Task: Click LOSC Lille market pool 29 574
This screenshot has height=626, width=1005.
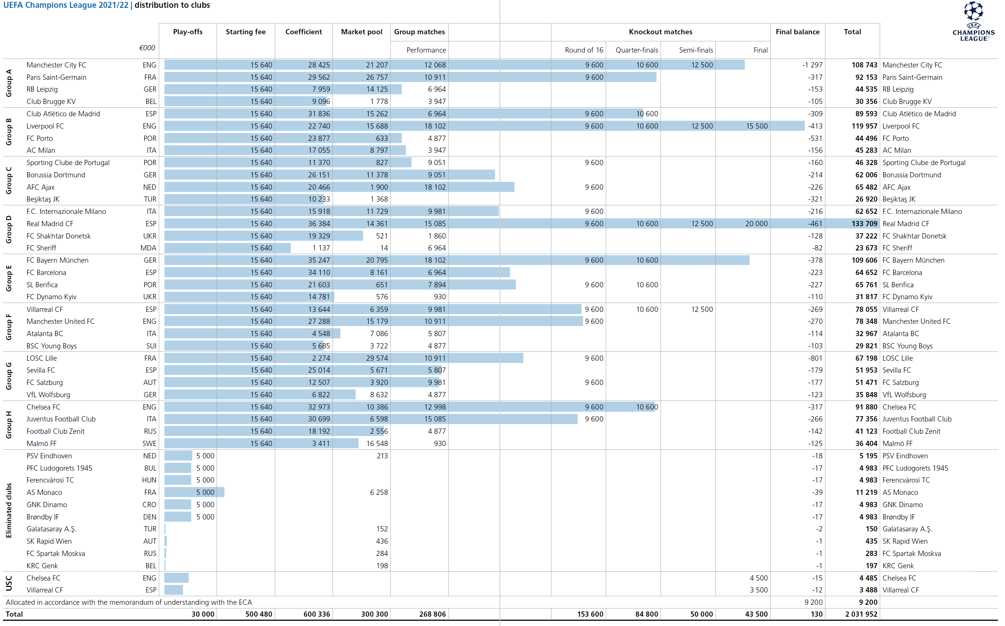Action: coord(377,358)
